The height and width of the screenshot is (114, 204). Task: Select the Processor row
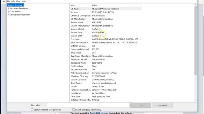click(x=106, y=39)
